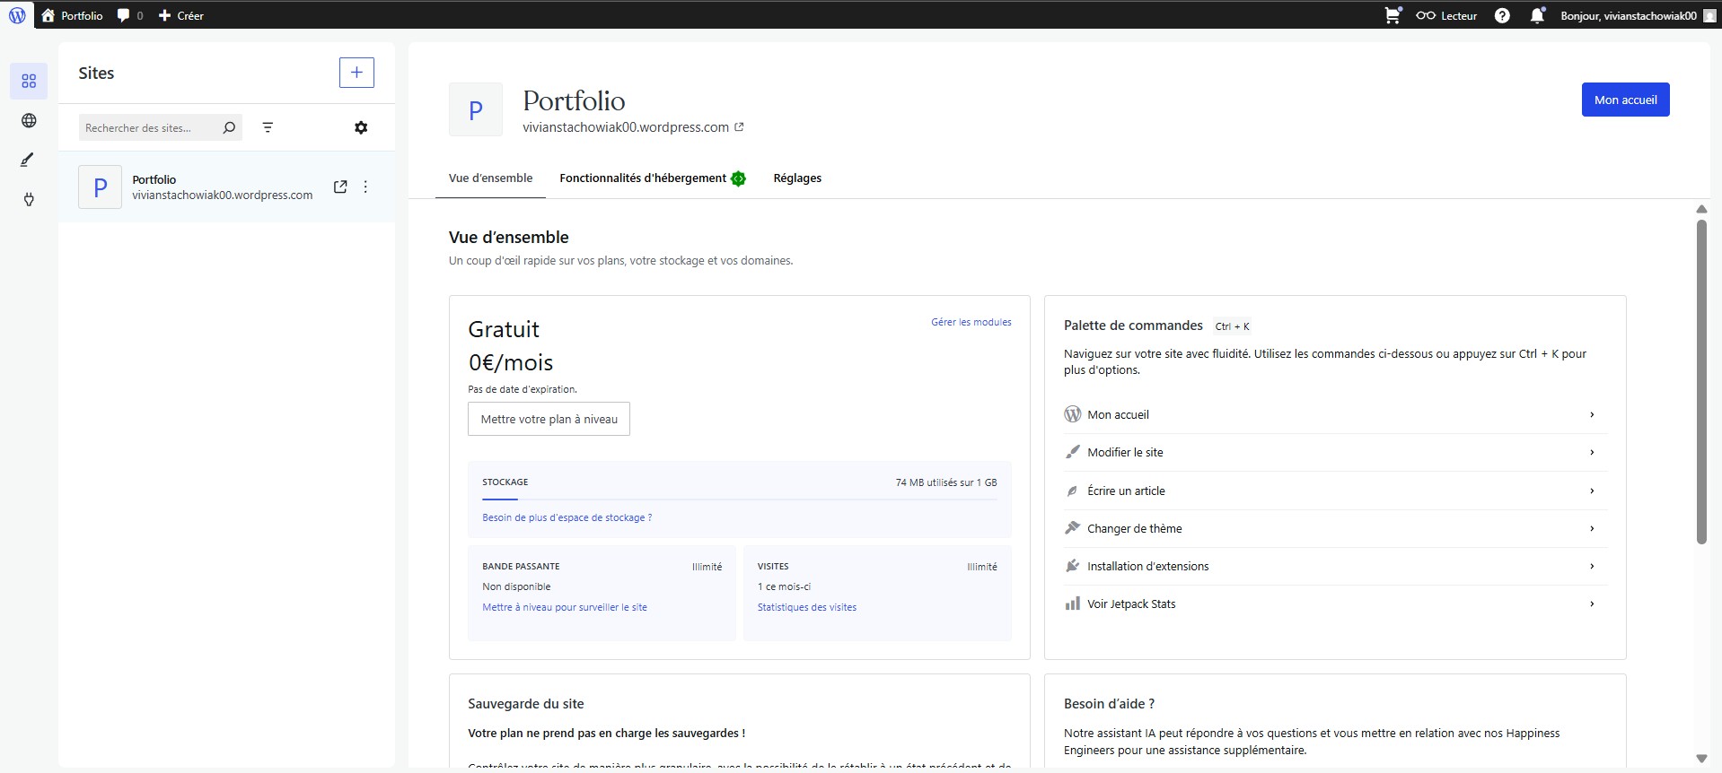Open the vivianstachowiak00 account menu
This screenshot has width=1722, height=773.
(1638, 15)
